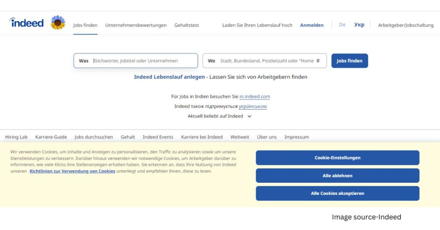Open Karriere bei Indeed footer link
The height and width of the screenshot is (230, 440).
202,137
